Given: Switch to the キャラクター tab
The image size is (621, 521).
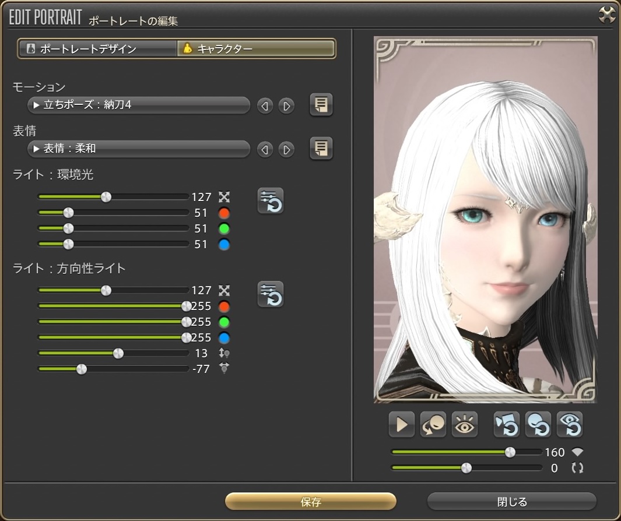Looking at the screenshot, I should pyautogui.click(x=256, y=49).
